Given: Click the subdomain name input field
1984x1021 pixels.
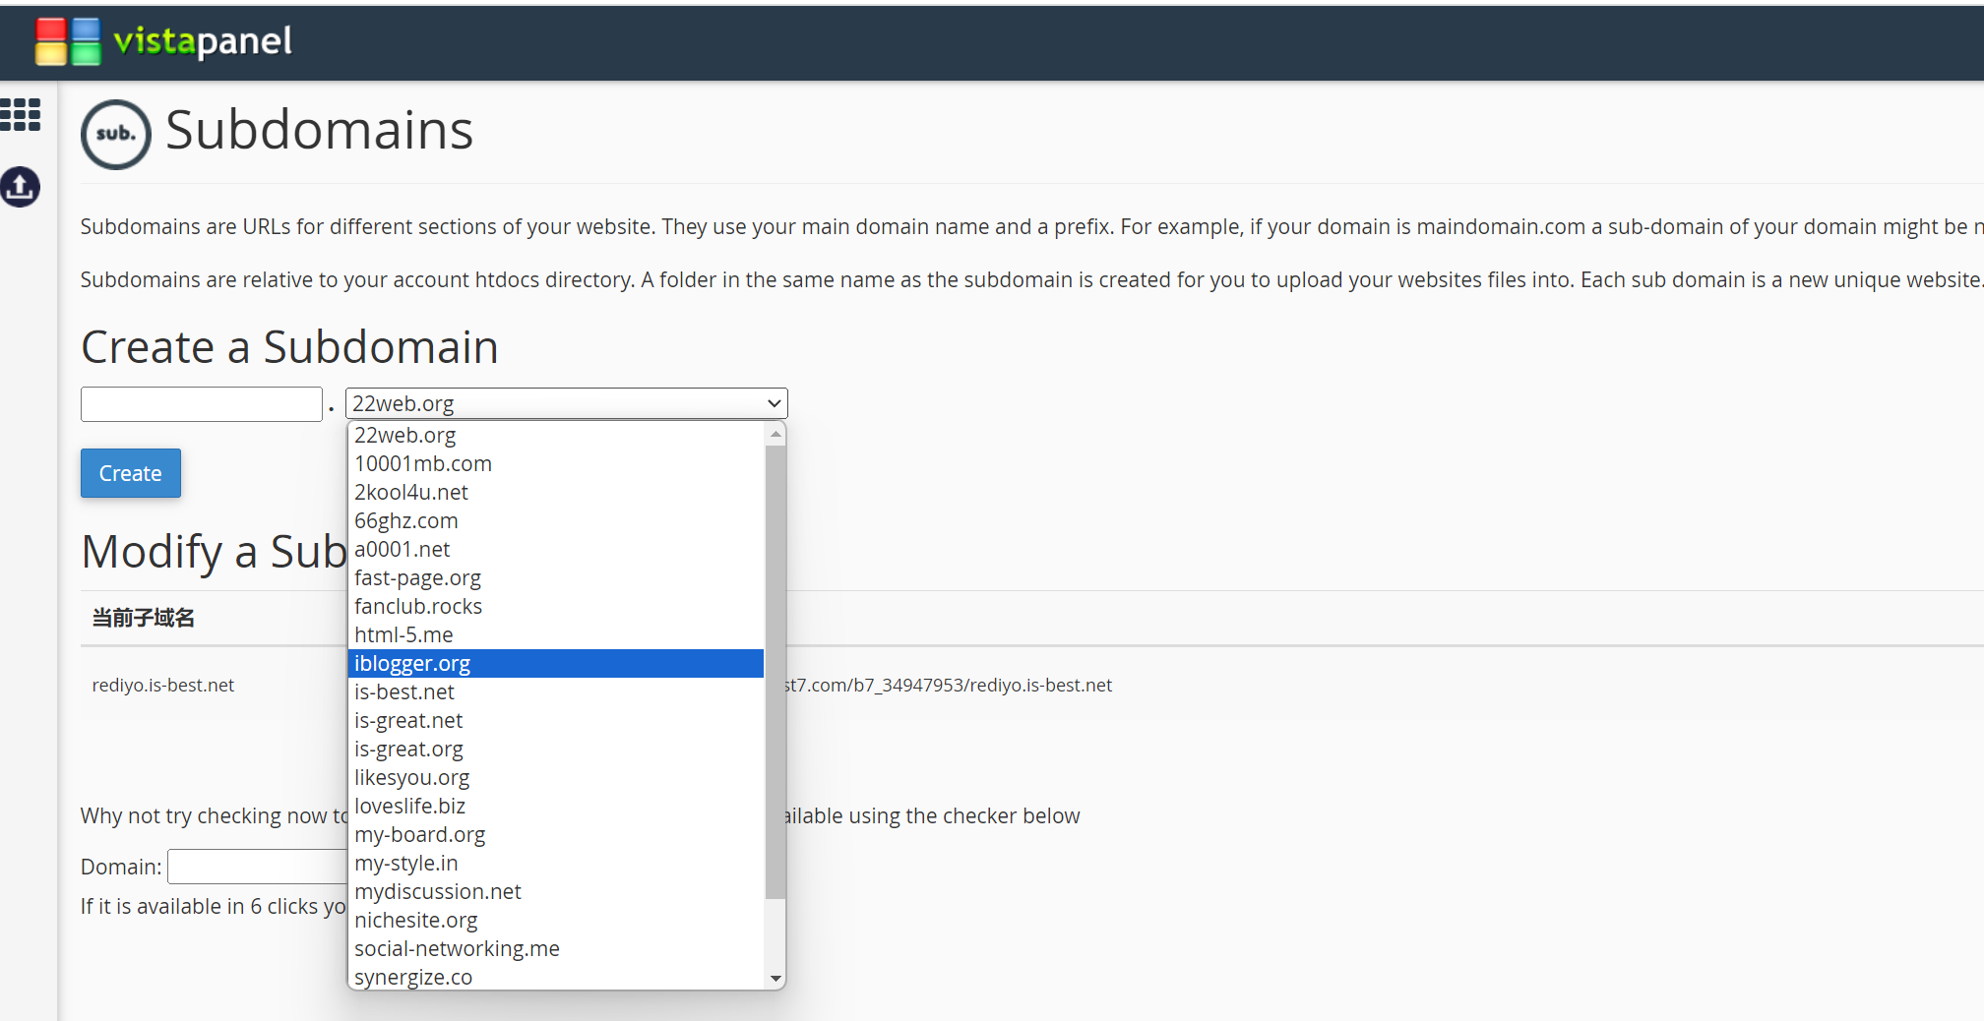Looking at the screenshot, I should pyautogui.click(x=202, y=404).
